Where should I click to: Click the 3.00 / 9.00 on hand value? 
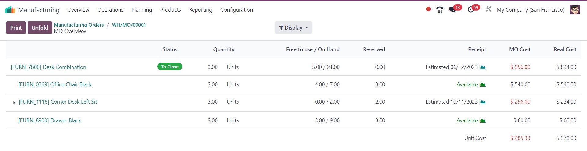[327, 120]
